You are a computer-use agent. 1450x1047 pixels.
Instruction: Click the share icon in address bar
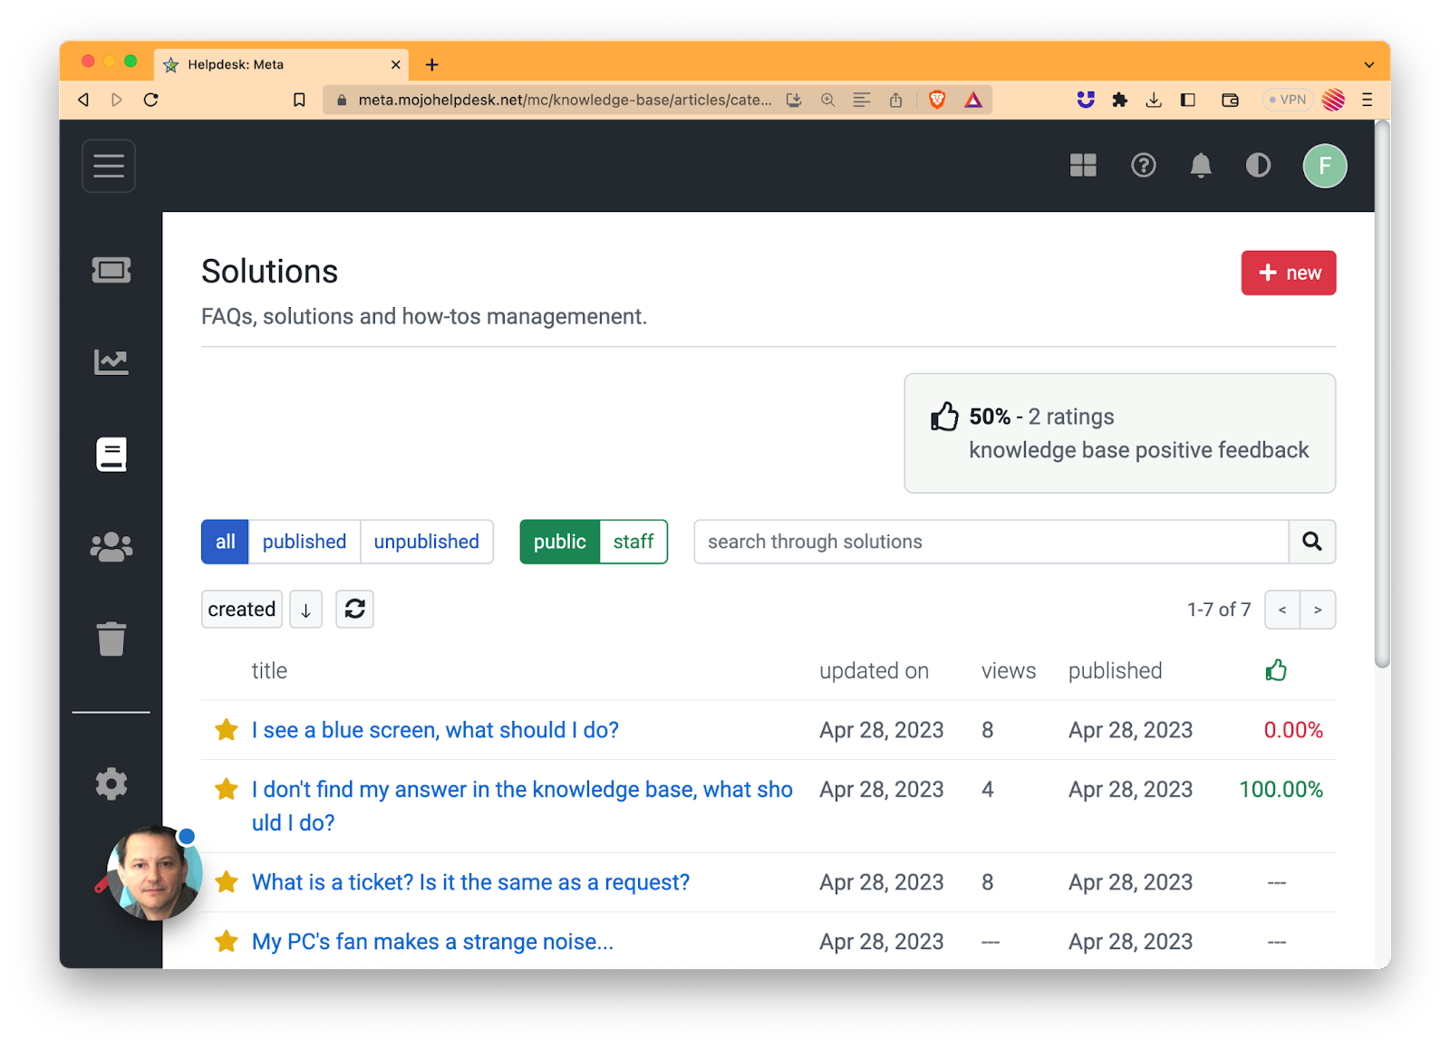tap(895, 100)
